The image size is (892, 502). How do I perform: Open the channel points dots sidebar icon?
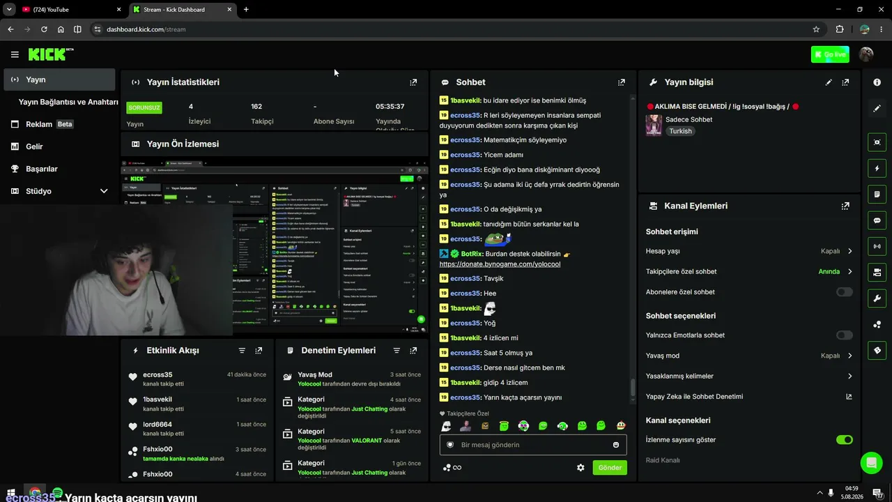tap(877, 324)
